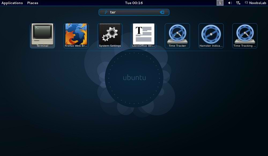Click the magnifier icon in search box
Image resolution: width=268 pixels, height=156 pixels.
coord(106,12)
